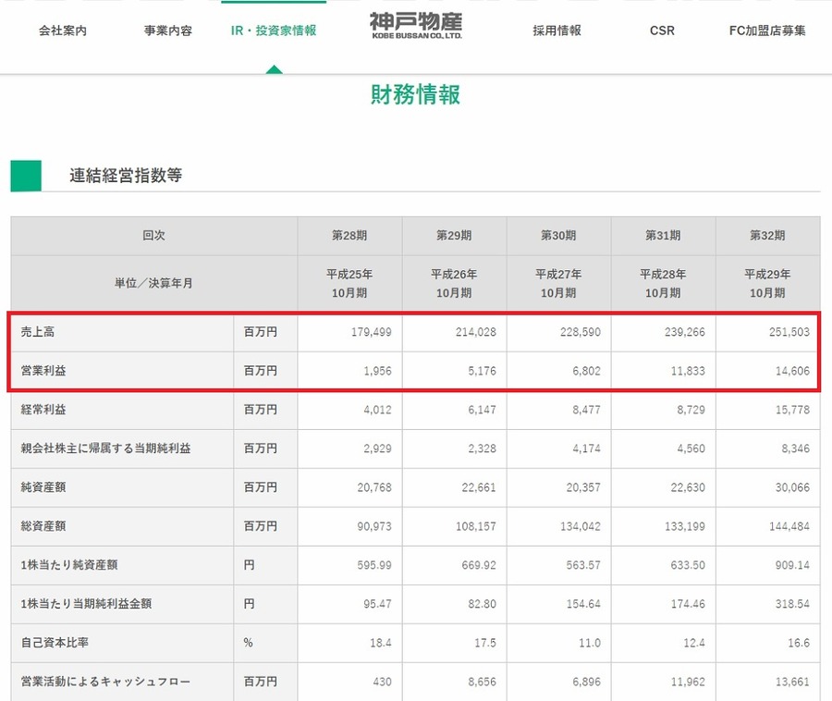Click net assets value 20,768
Image resolution: width=832 pixels, height=701 pixels.
[x=374, y=487]
